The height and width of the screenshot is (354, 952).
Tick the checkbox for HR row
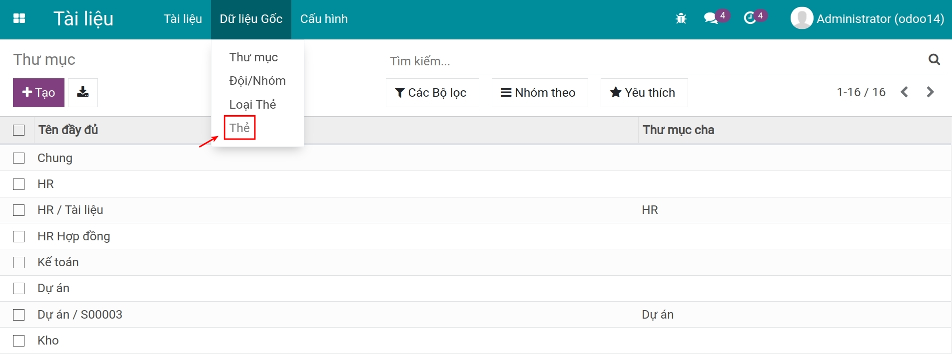19,184
